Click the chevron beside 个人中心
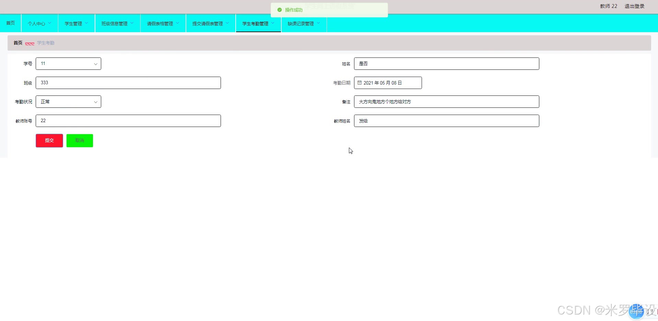Image resolution: width=658 pixels, height=321 pixels. (50, 23)
